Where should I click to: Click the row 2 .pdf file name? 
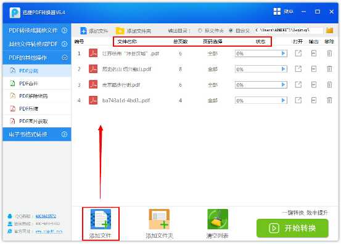click(126, 69)
